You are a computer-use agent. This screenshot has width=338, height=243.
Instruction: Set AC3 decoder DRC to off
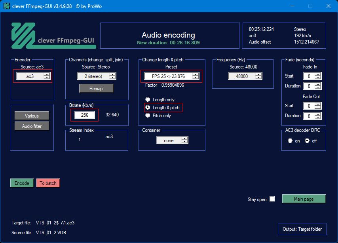[307, 140]
